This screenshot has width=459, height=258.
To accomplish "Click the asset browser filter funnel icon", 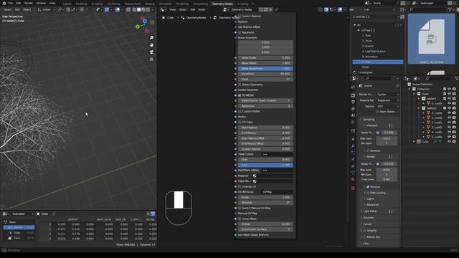I will (450, 9).
